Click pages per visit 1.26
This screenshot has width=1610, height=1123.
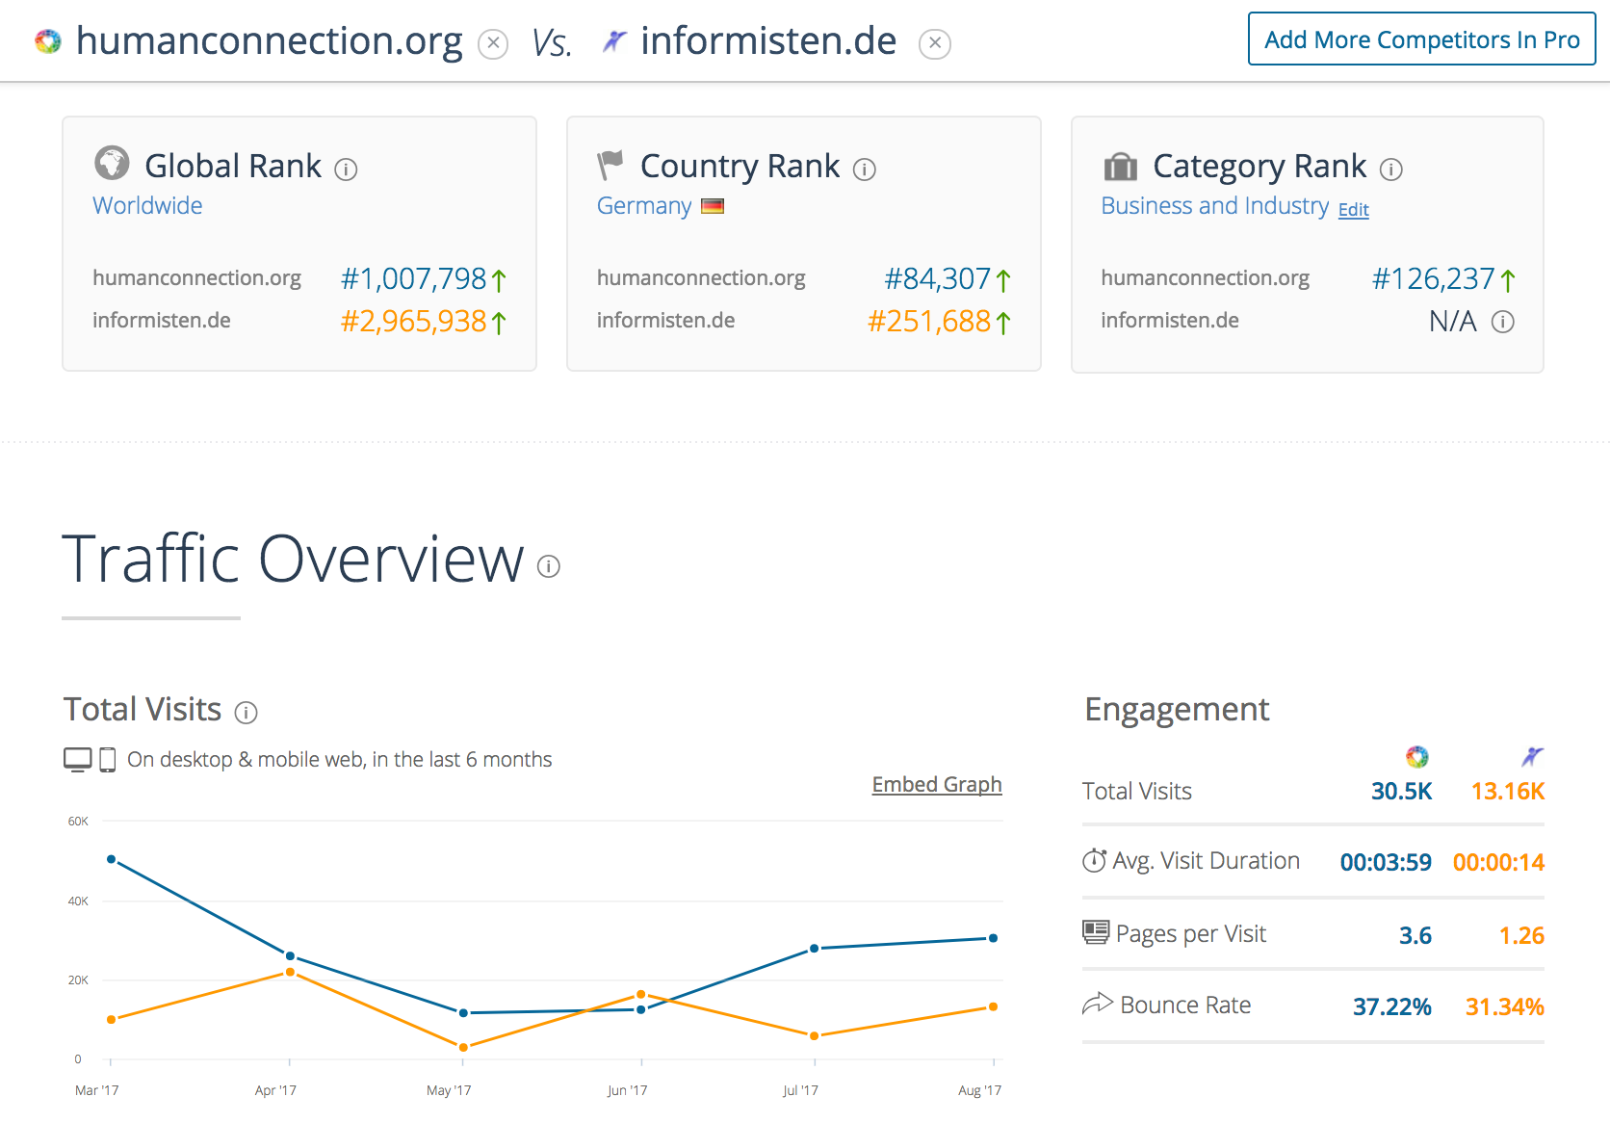click(1521, 935)
